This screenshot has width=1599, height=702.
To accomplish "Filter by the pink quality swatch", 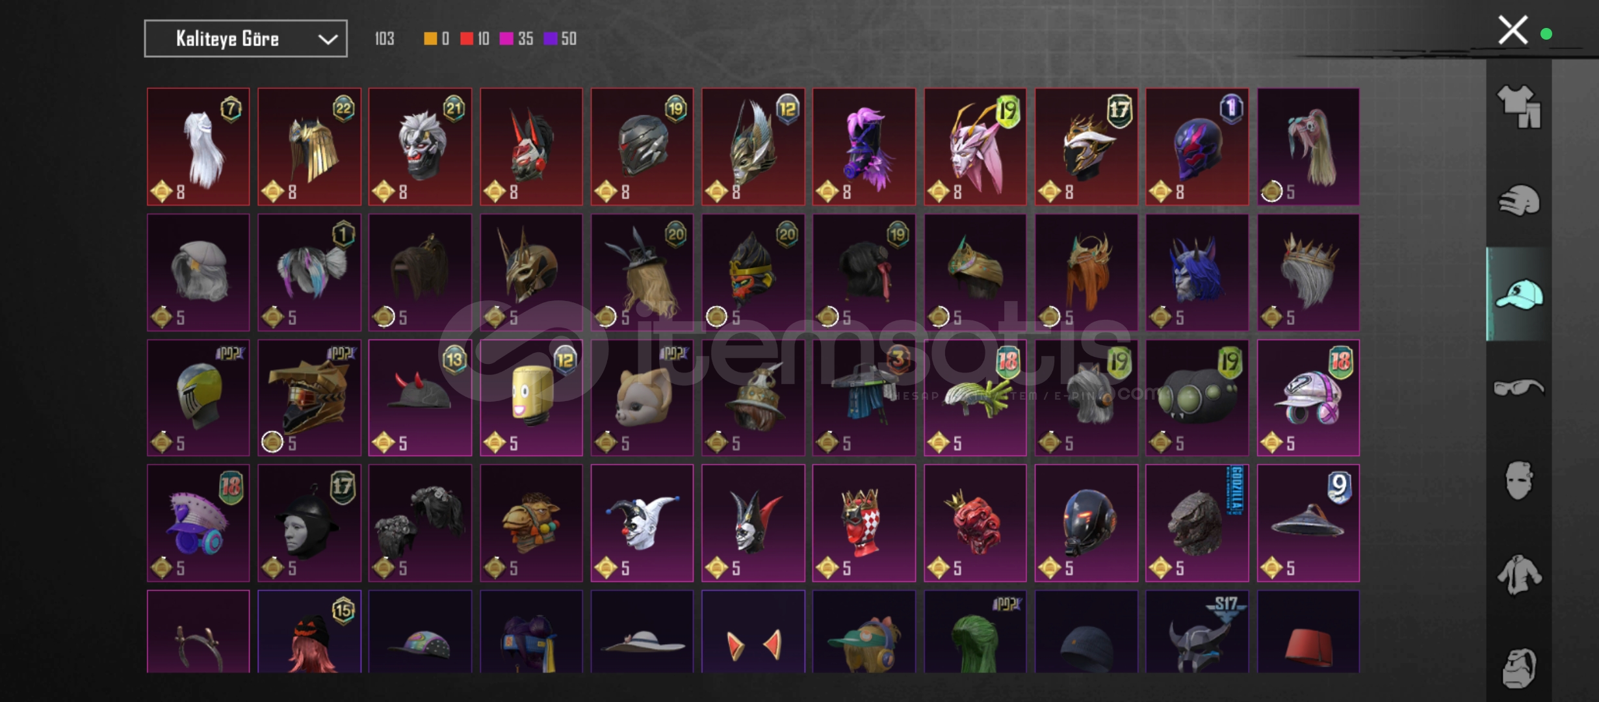I will coord(506,39).
